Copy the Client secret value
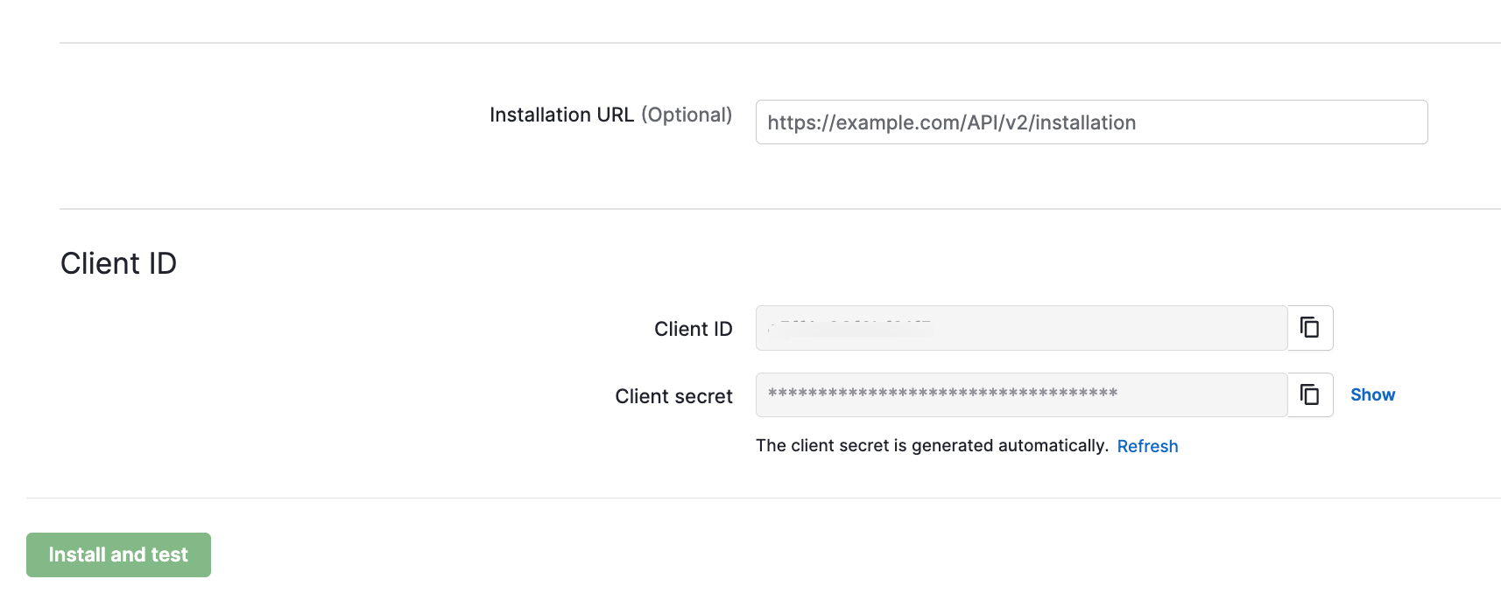 (x=1310, y=395)
